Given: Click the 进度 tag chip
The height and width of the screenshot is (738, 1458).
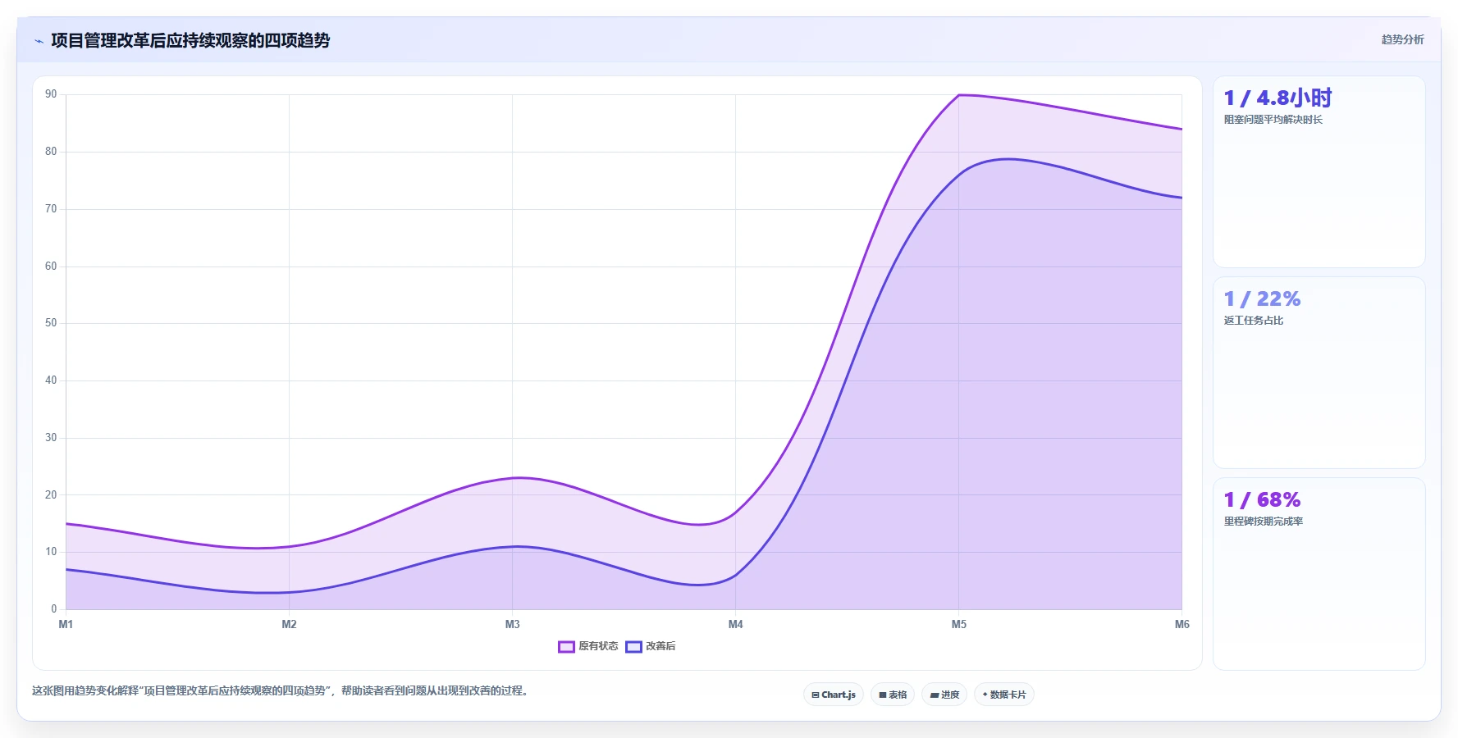Looking at the screenshot, I should 944,695.
